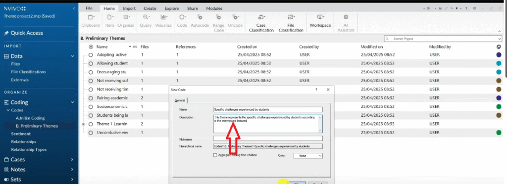Viewport: 507px width, 184px height.
Task: Open File Classification in the ribbon
Action: 291,23
